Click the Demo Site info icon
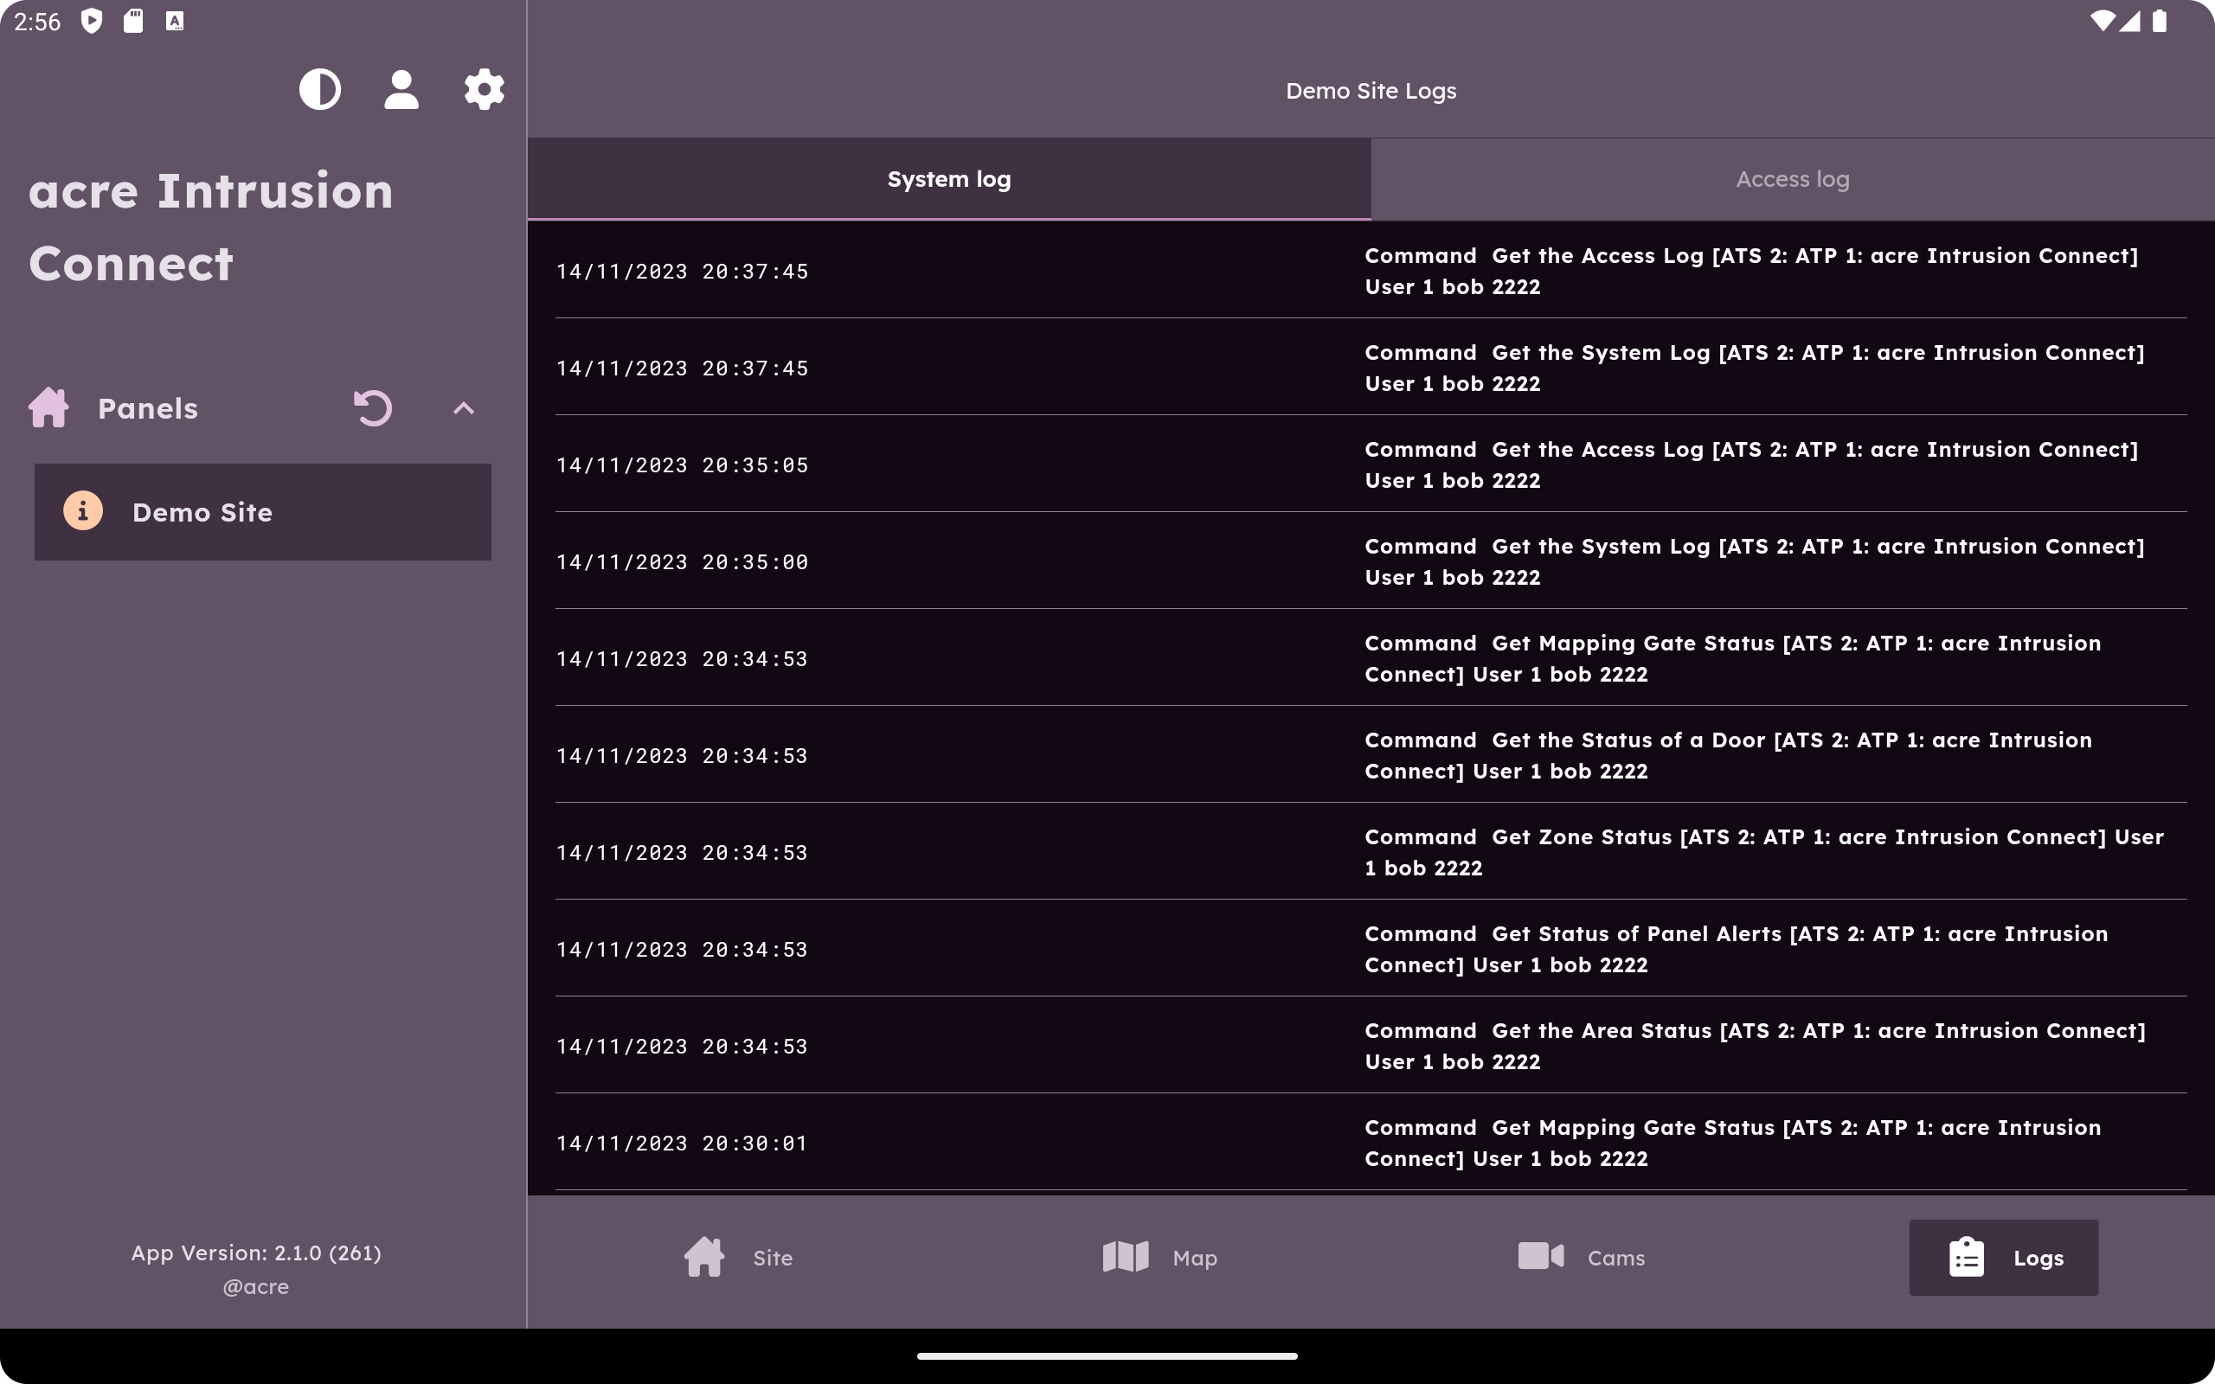This screenshot has width=2215, height=1384. coord(82,510)
